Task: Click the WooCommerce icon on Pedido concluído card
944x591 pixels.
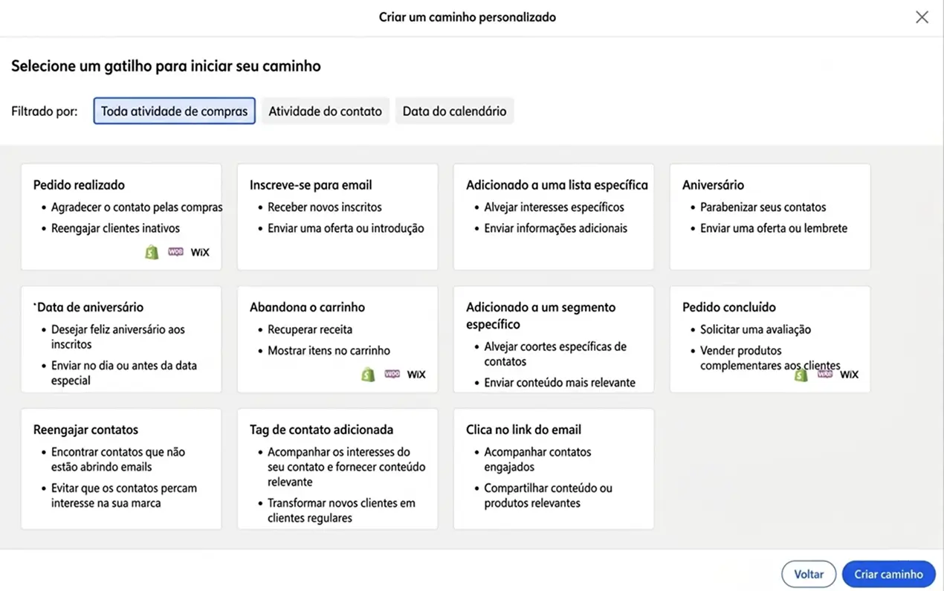Action: (x=825, y=375)
